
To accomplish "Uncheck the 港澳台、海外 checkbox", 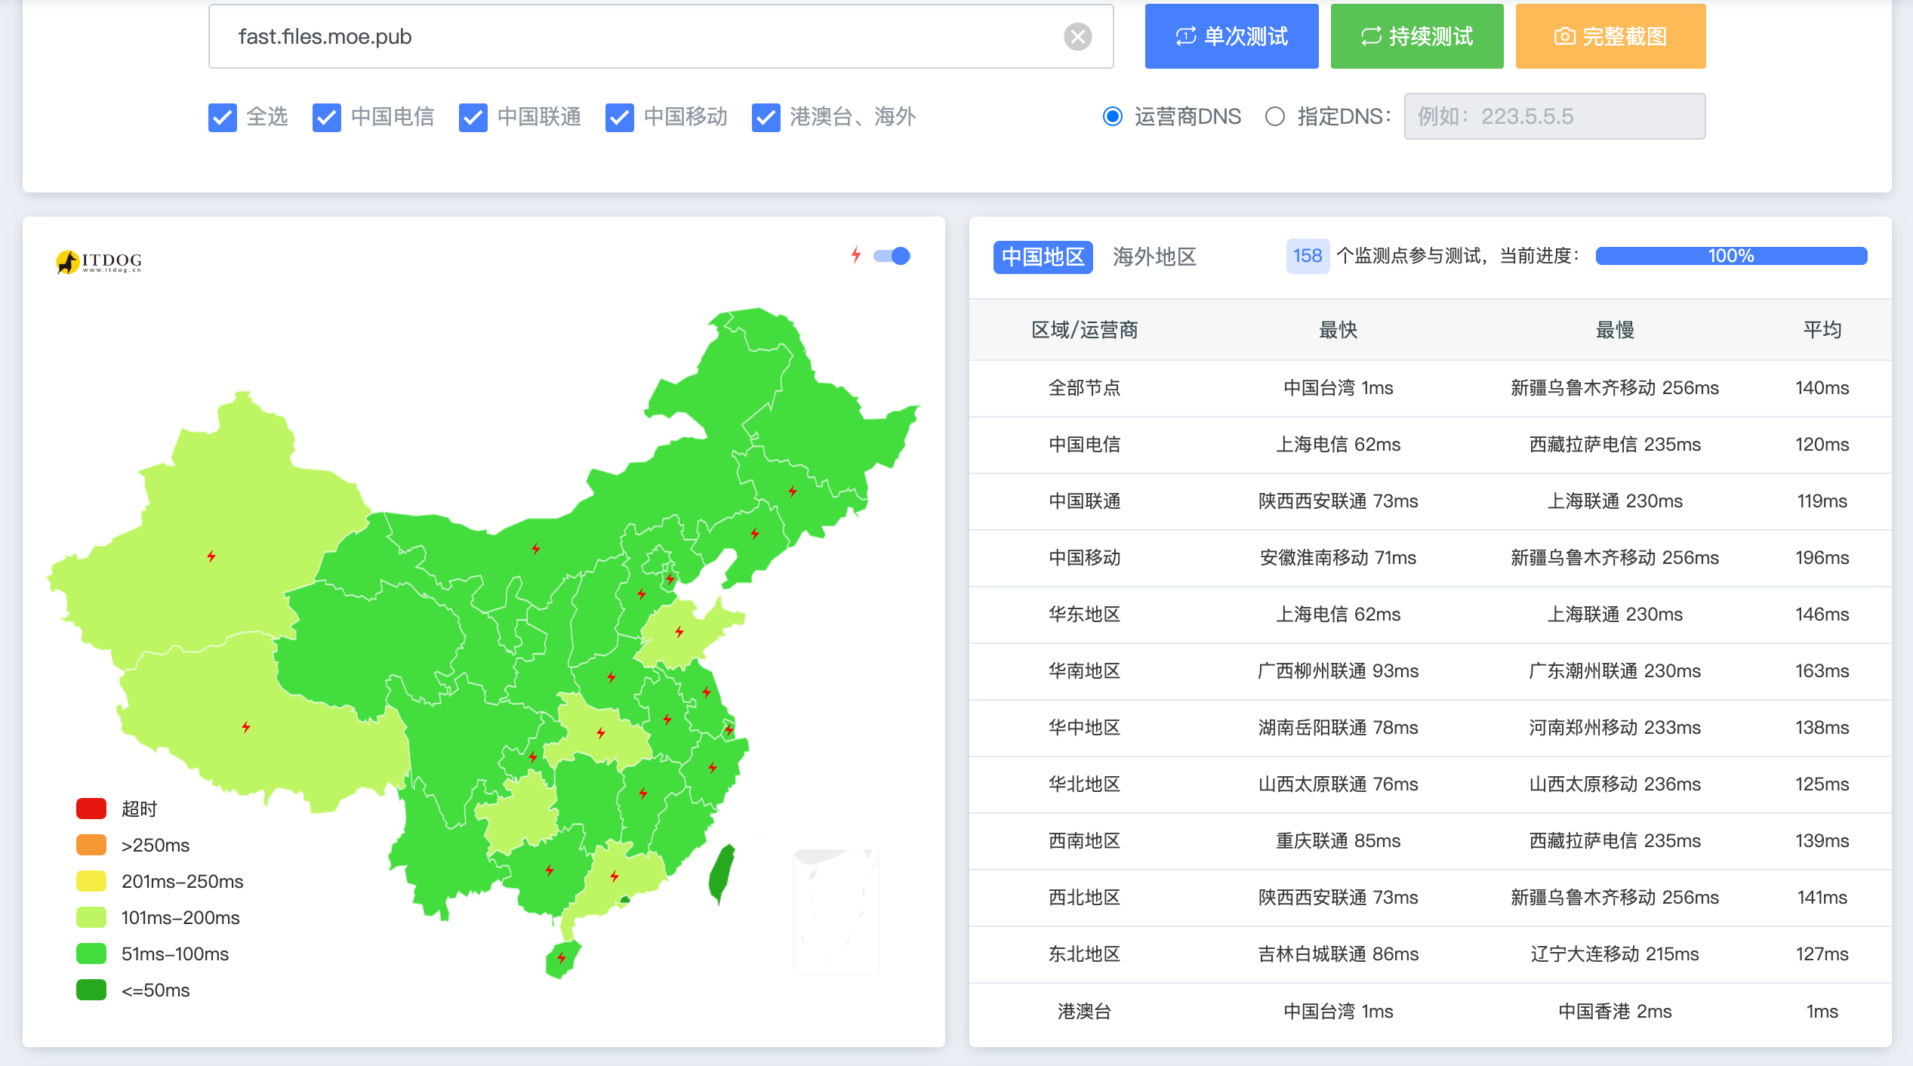I will 766,117.
